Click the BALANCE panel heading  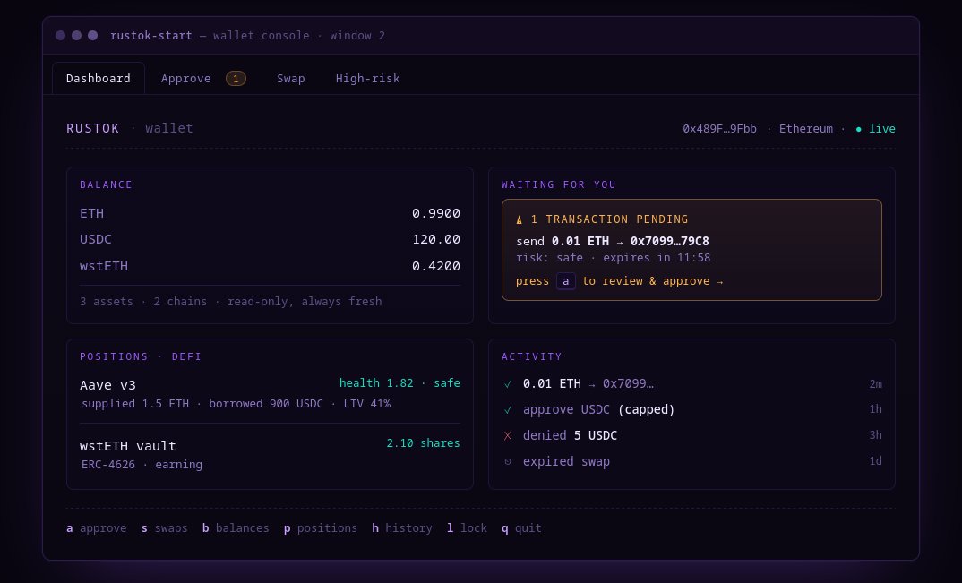[106, 184]
